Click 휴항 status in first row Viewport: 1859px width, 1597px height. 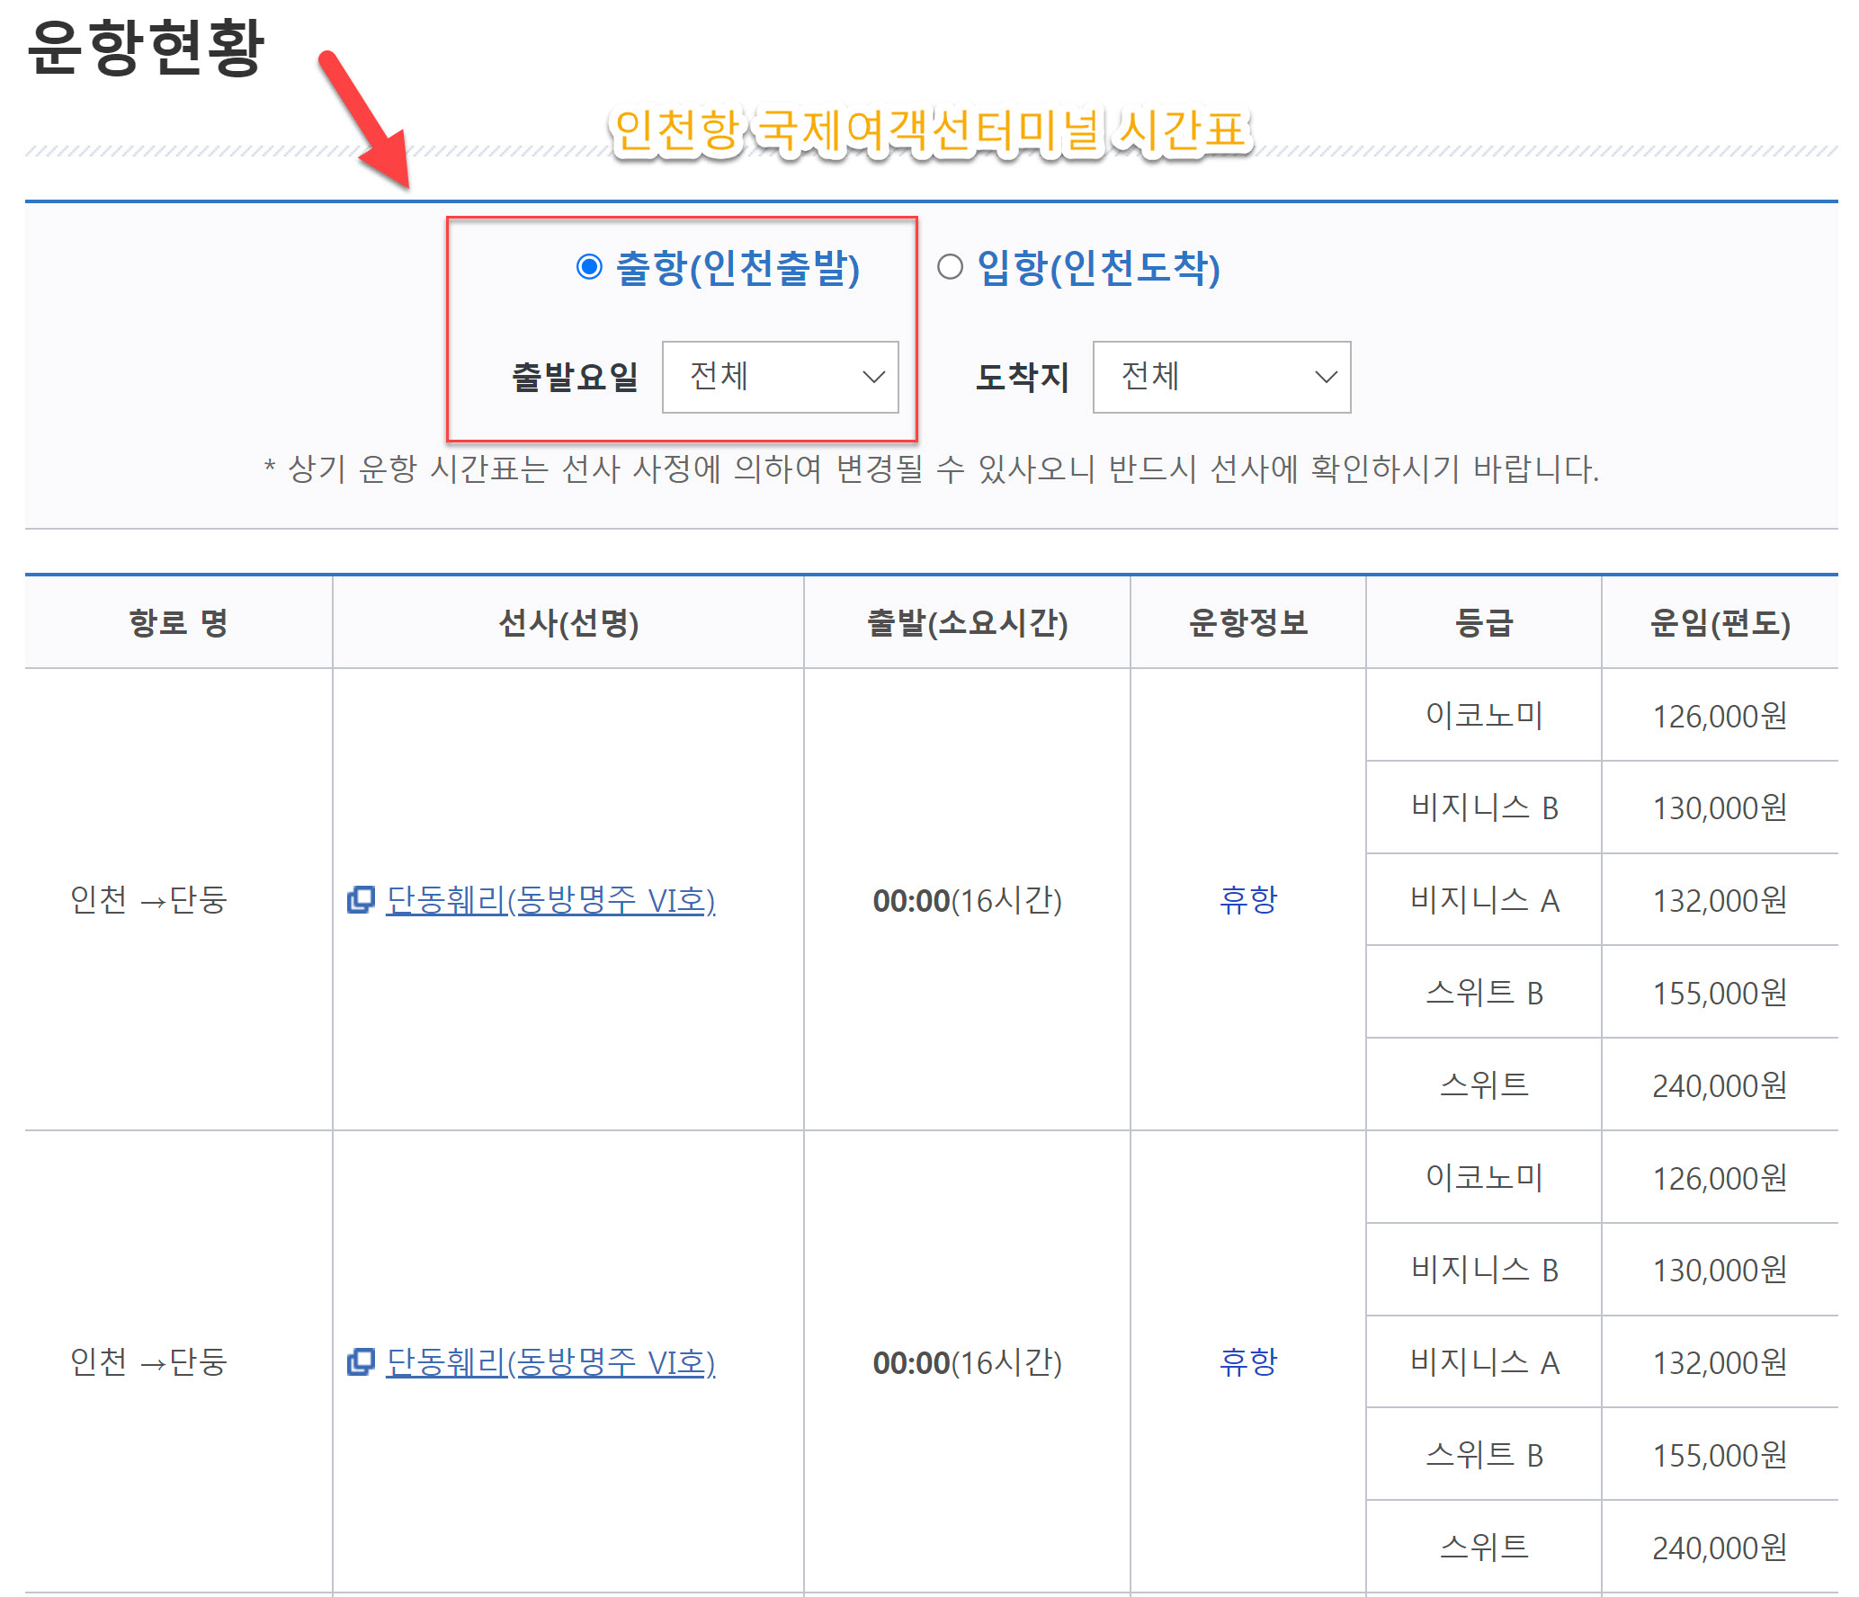click(x=1248, y=899)
